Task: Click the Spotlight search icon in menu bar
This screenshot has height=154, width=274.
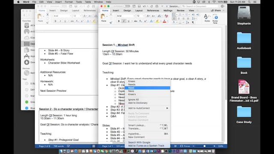Action: point(249,2)
